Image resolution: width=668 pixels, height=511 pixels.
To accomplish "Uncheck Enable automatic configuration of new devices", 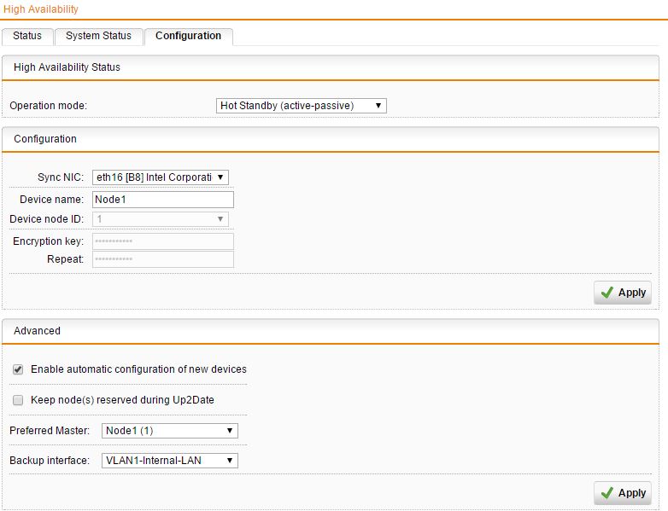I will 18,369.
